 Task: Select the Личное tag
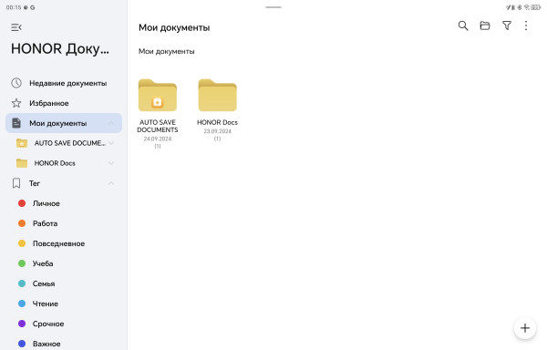[64, 203]
